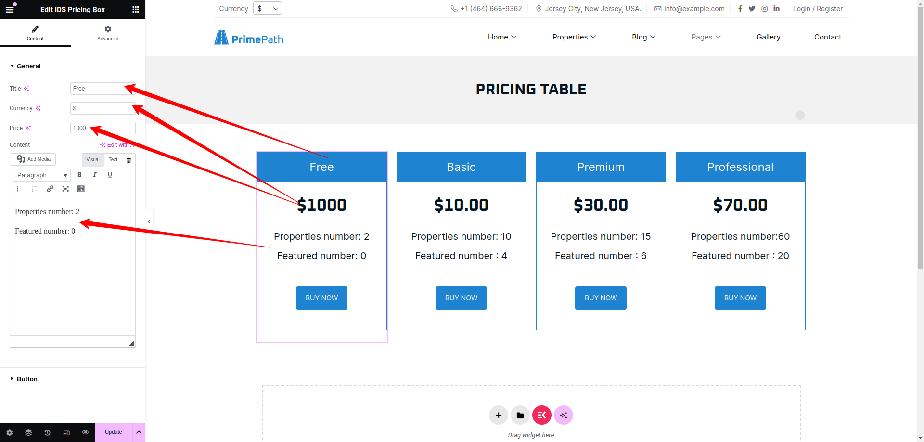The image size is (924, 442).
Task: Open the Paragraph format dropdown
Action: point(41,175)
